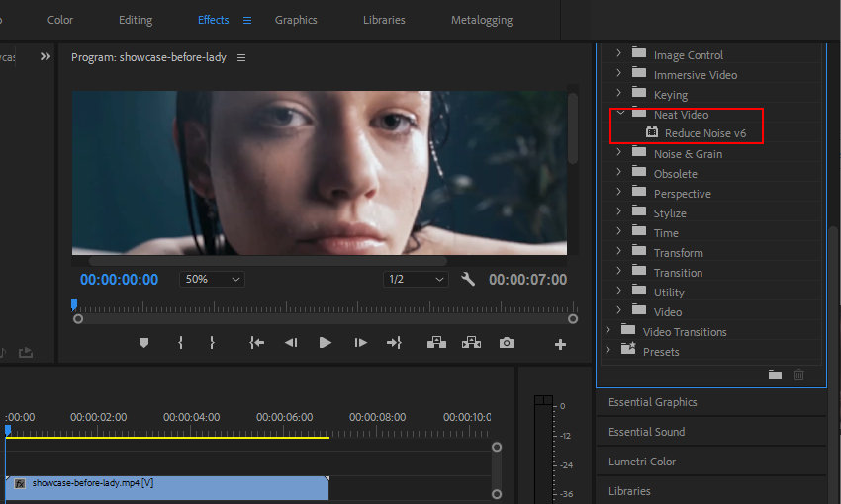Open Program monitor wrench settings
841x504 pixels.
click(468, 279)
